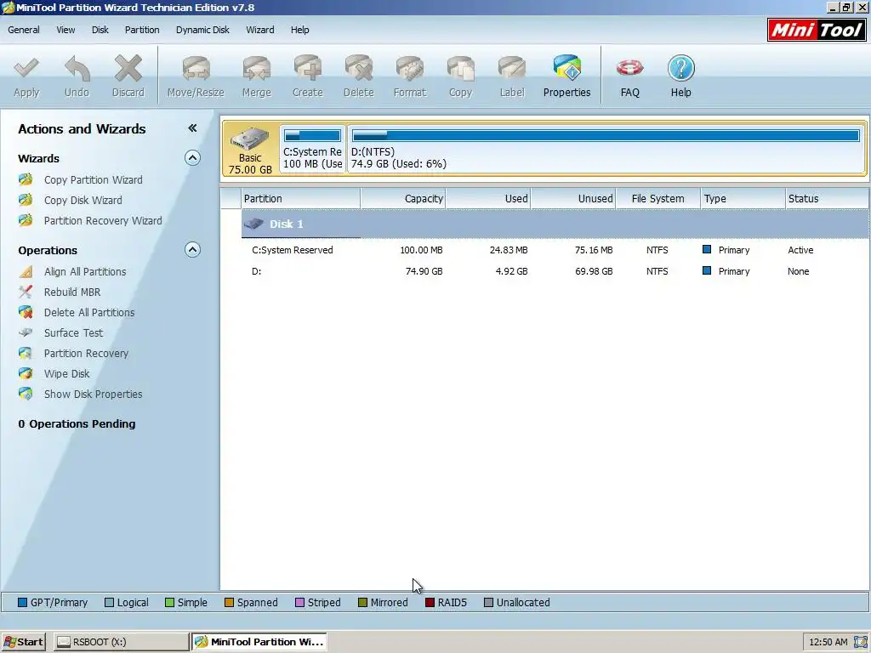Click the Delete partition toolbar icon

tap(359, 69)
